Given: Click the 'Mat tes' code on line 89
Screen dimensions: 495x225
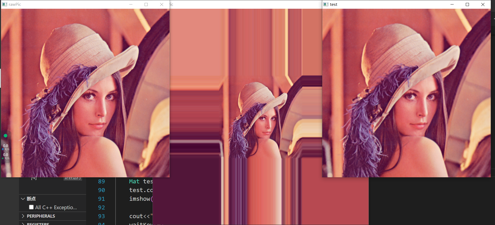Looking at the screenshot, I should tap(141, 182).
